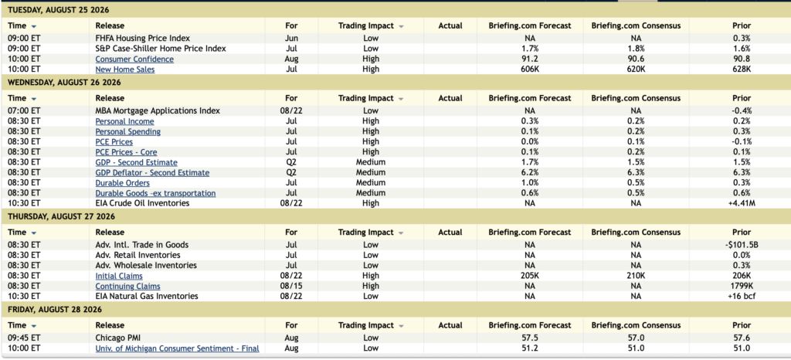Follow the Personal Income link
This screenshot has height=360, width=791.
coord(124,121)
